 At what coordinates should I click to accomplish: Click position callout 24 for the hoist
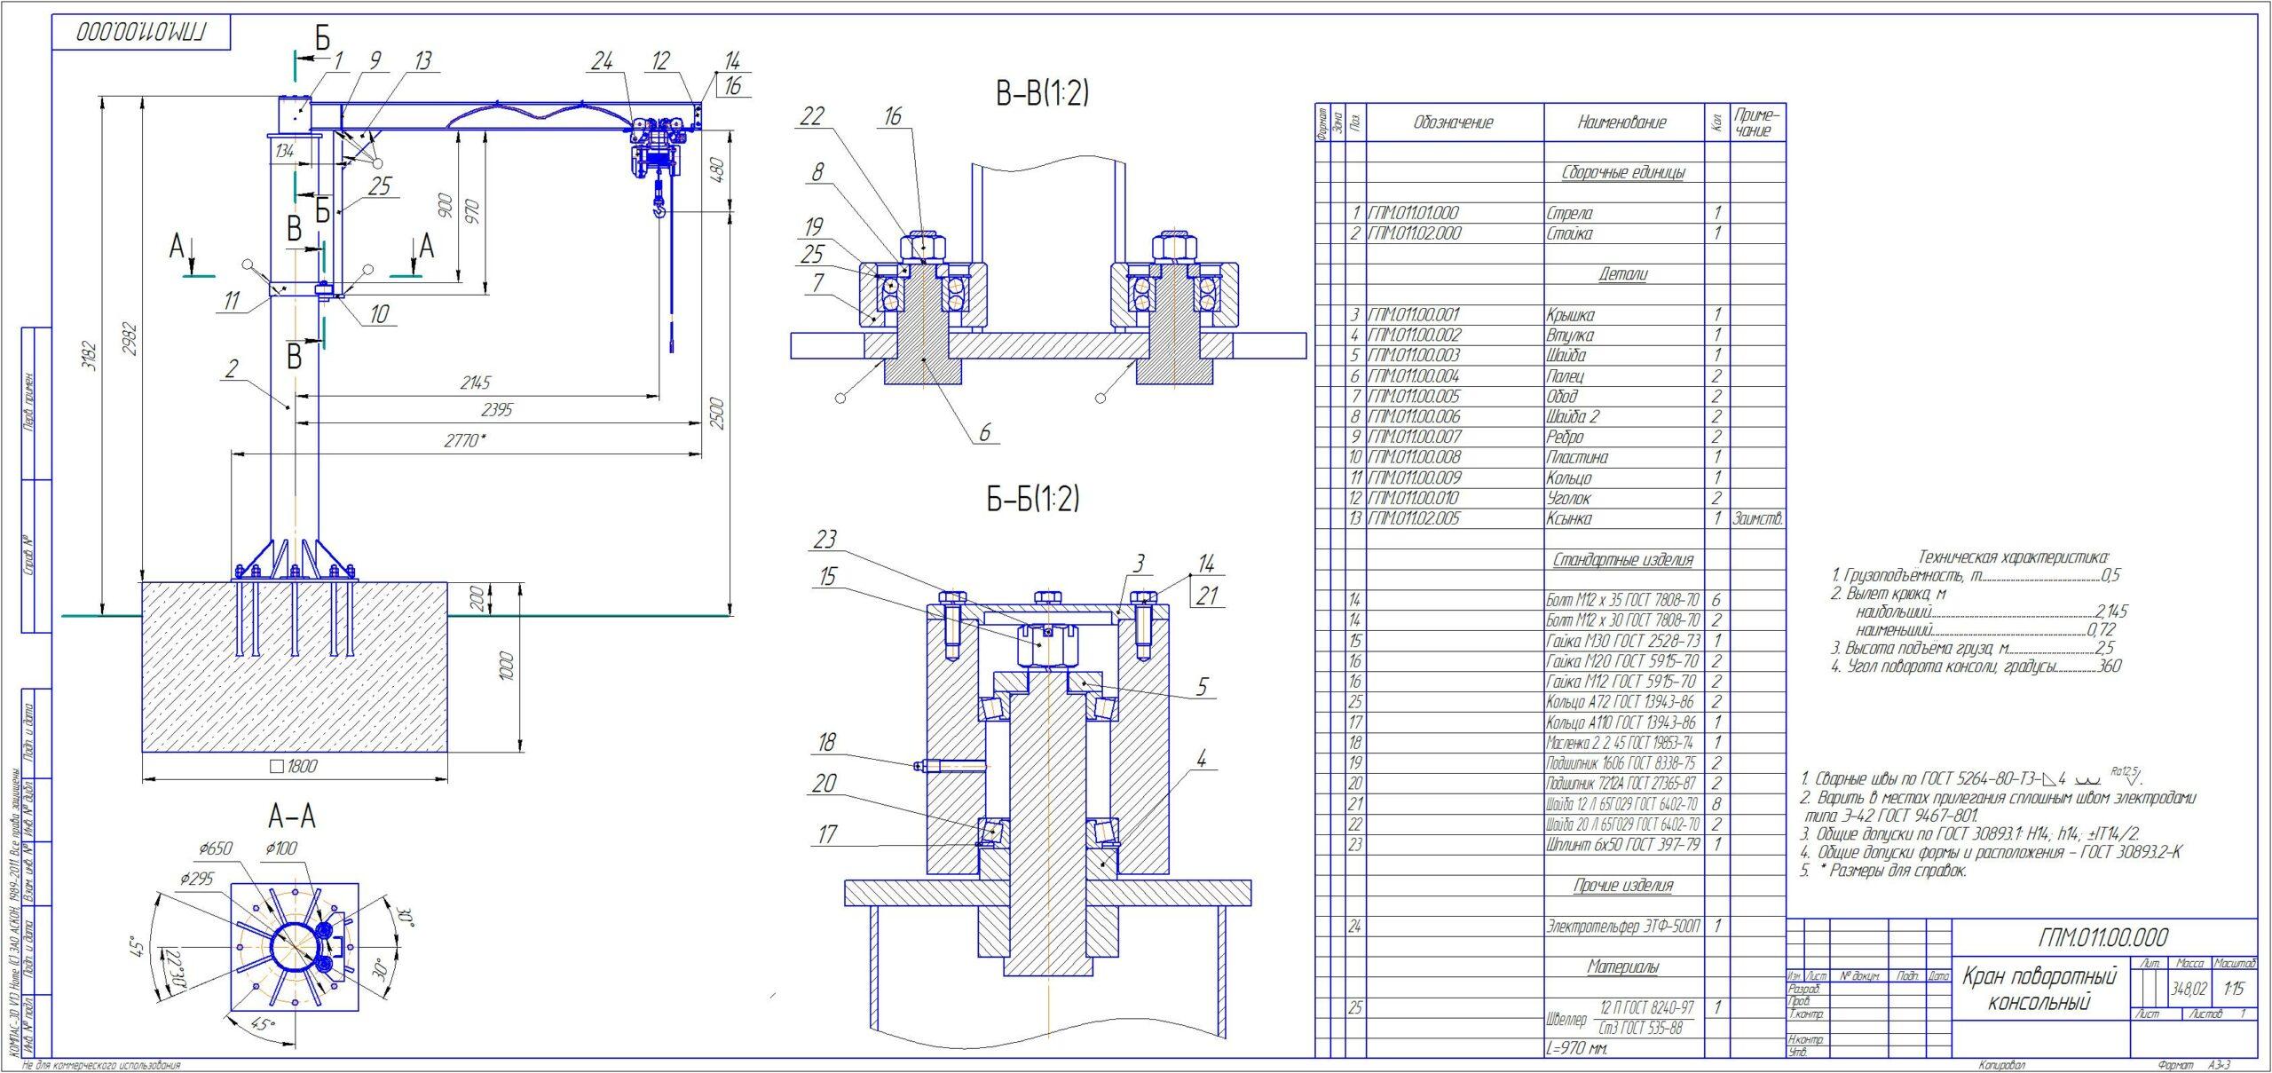click(603, 61)
